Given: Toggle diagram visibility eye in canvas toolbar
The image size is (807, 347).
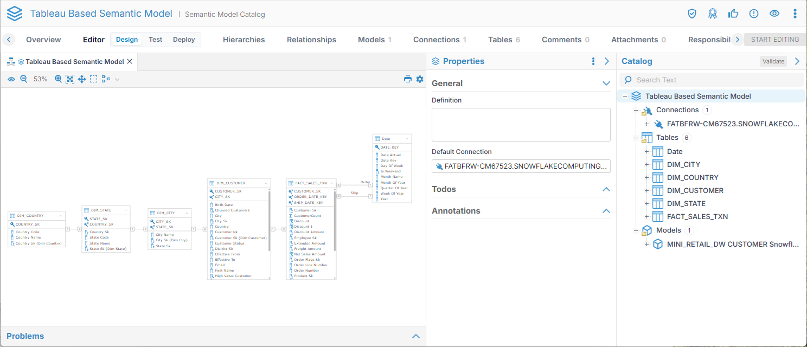Looking at the screenshot, I should (11, 79).
